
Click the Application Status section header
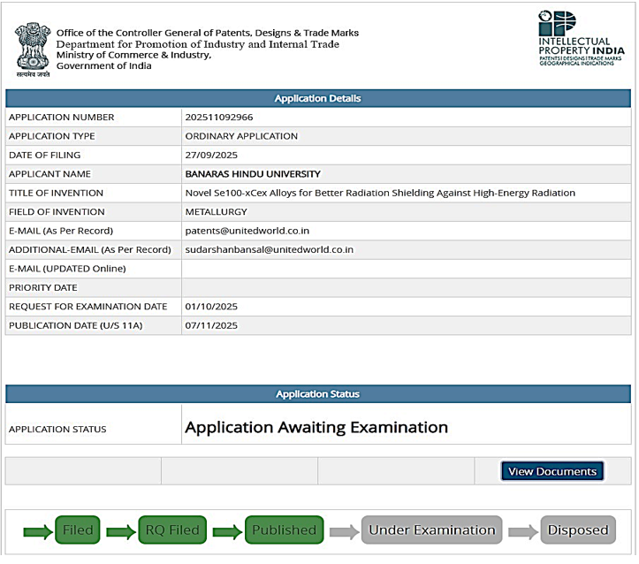tap(317, 394)
